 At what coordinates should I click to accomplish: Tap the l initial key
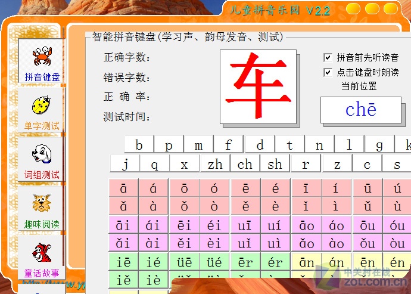(350, 144)
